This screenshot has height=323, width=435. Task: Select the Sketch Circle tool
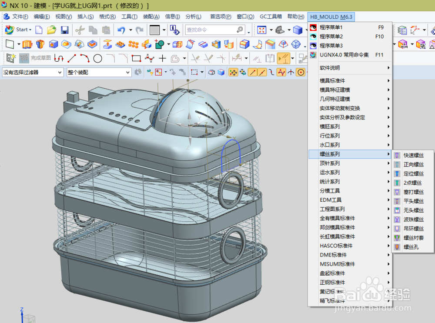coord(99,58)
